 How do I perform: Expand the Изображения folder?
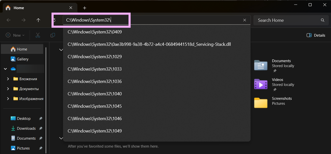pyautogui.click(x=8, y=98)
